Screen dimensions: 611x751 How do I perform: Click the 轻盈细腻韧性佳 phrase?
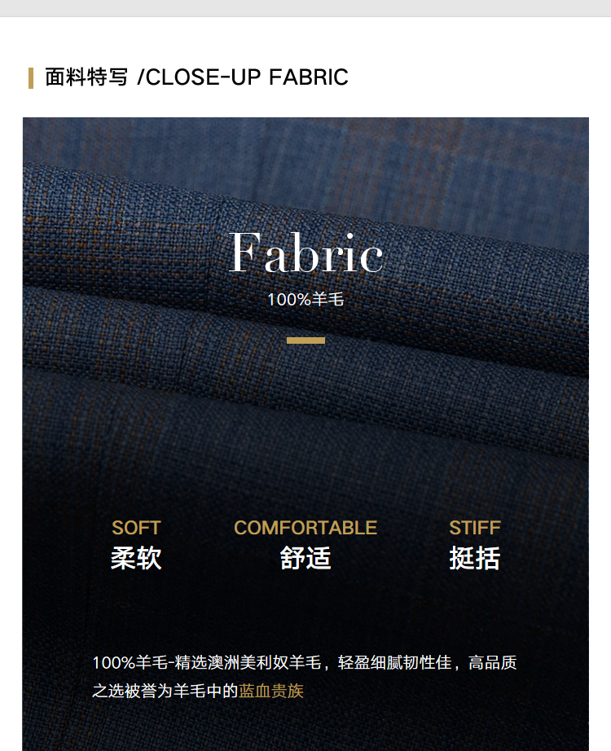[x=395, y=663]
